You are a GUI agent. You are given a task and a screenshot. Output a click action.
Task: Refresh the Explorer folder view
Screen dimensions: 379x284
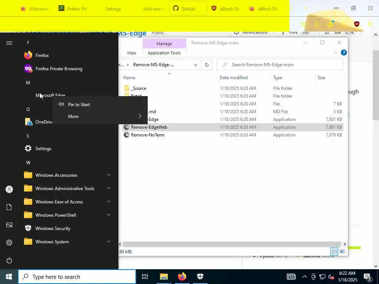[x=207, y=65]
